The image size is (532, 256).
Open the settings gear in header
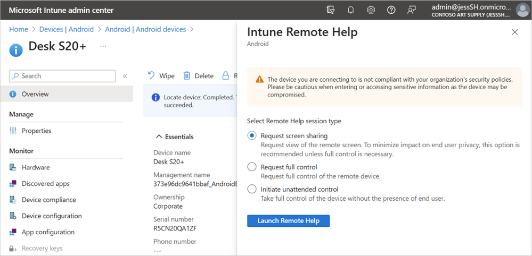(x=371, y=10)
